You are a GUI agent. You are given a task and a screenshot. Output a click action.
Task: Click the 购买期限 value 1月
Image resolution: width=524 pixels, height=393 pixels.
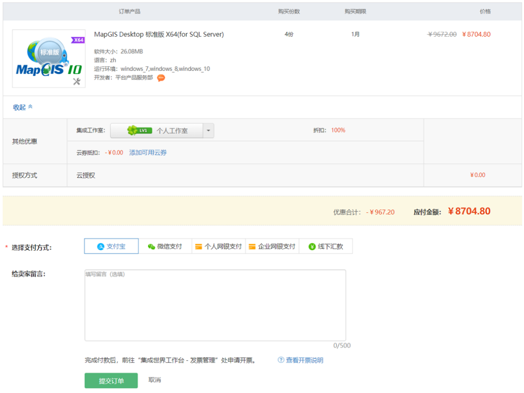point(355,34)
